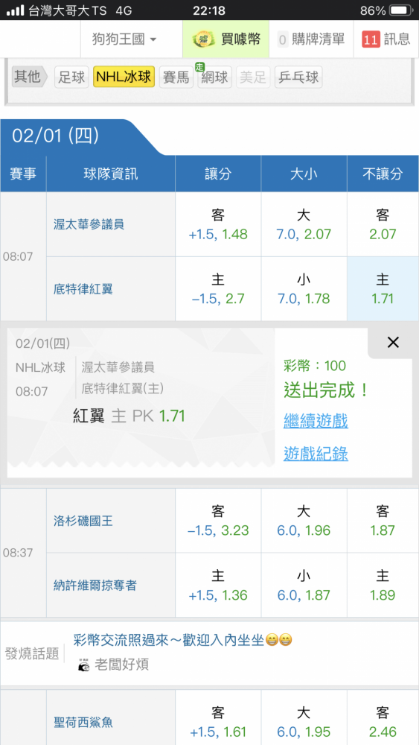
Task: Click the 老闆好煩 user avatar icon
Action: (83, 665)
